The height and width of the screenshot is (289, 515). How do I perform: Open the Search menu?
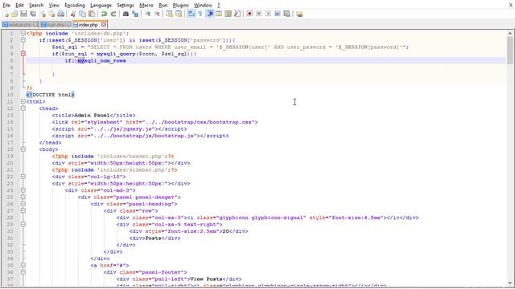tap(36, 6)
